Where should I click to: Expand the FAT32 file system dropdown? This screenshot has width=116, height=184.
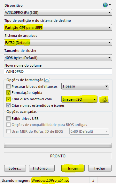point(58,43)
